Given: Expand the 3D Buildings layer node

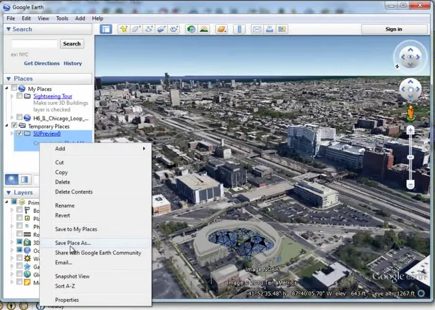Looking at the screenshot, I should tap(12, 242).
